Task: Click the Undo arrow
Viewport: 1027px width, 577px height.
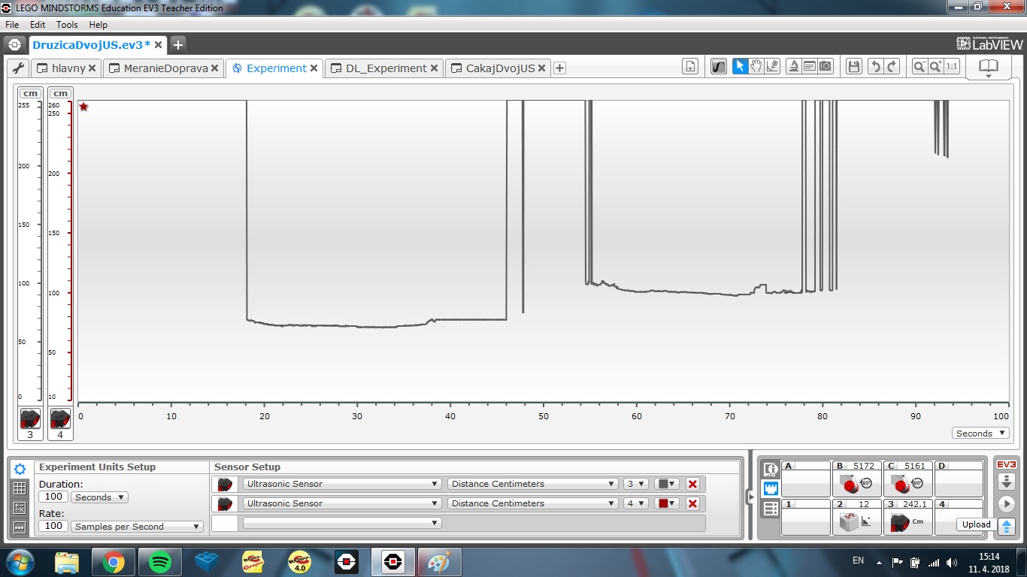Action: pos(875,67)
